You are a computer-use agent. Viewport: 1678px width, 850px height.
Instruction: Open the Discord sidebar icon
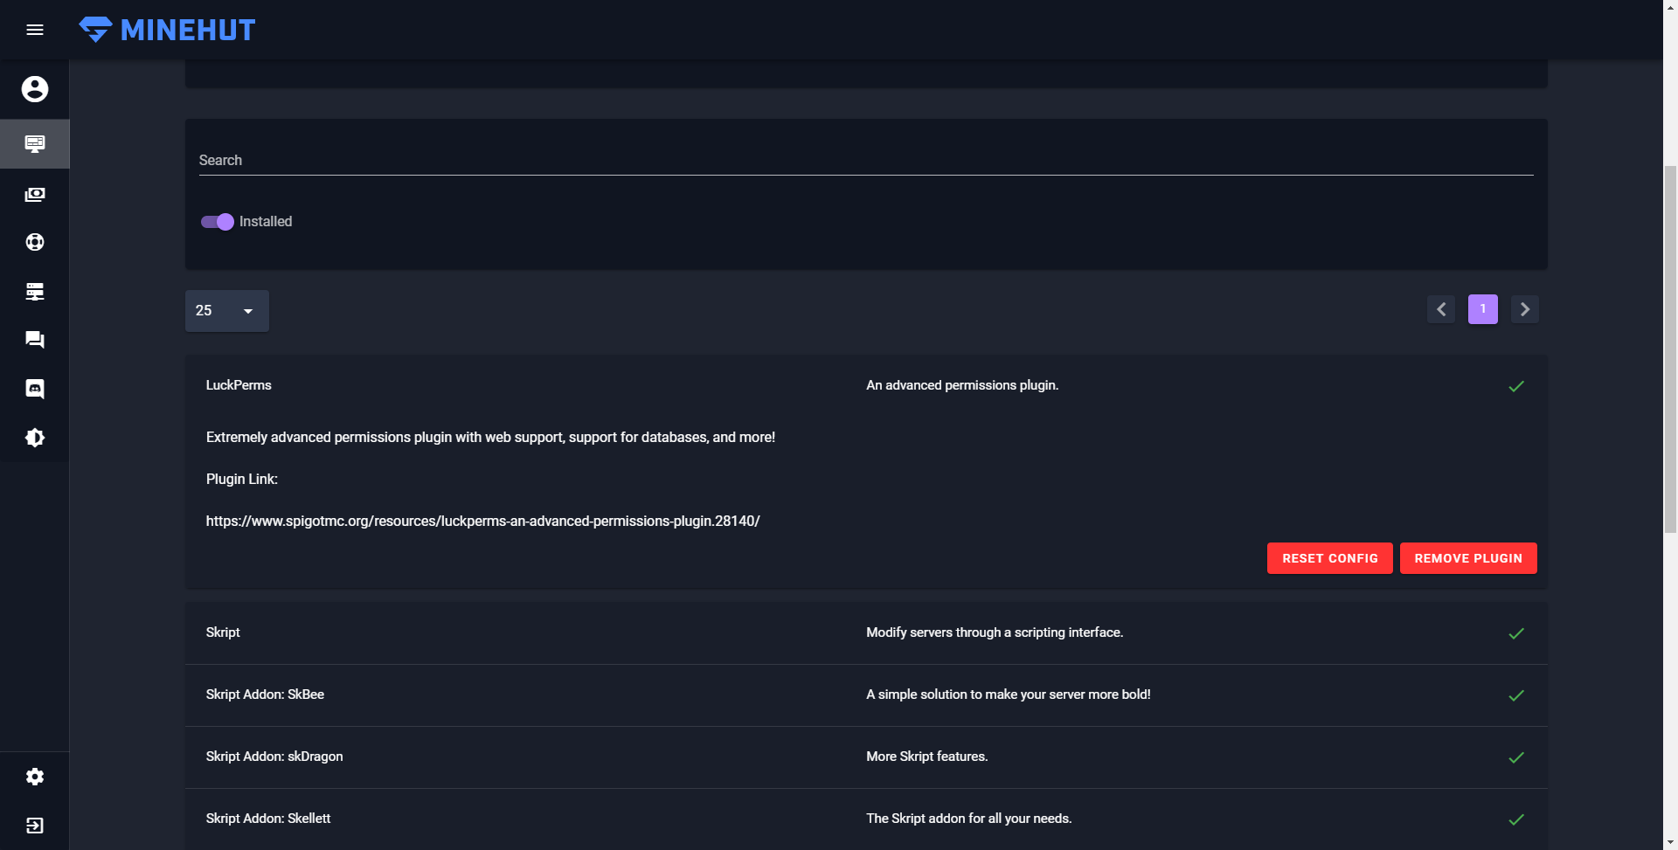click(35, 389)
